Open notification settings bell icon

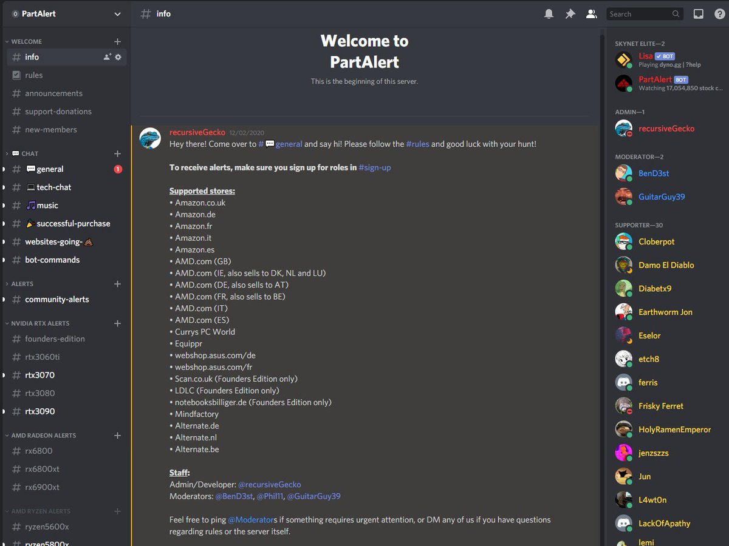point(549,13)
